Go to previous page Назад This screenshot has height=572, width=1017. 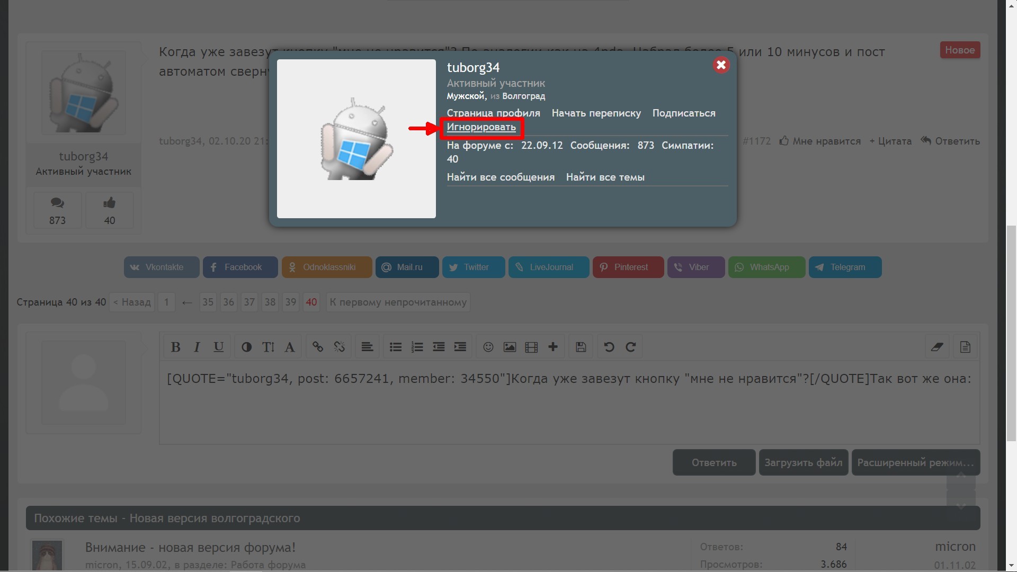coord(132,302)
